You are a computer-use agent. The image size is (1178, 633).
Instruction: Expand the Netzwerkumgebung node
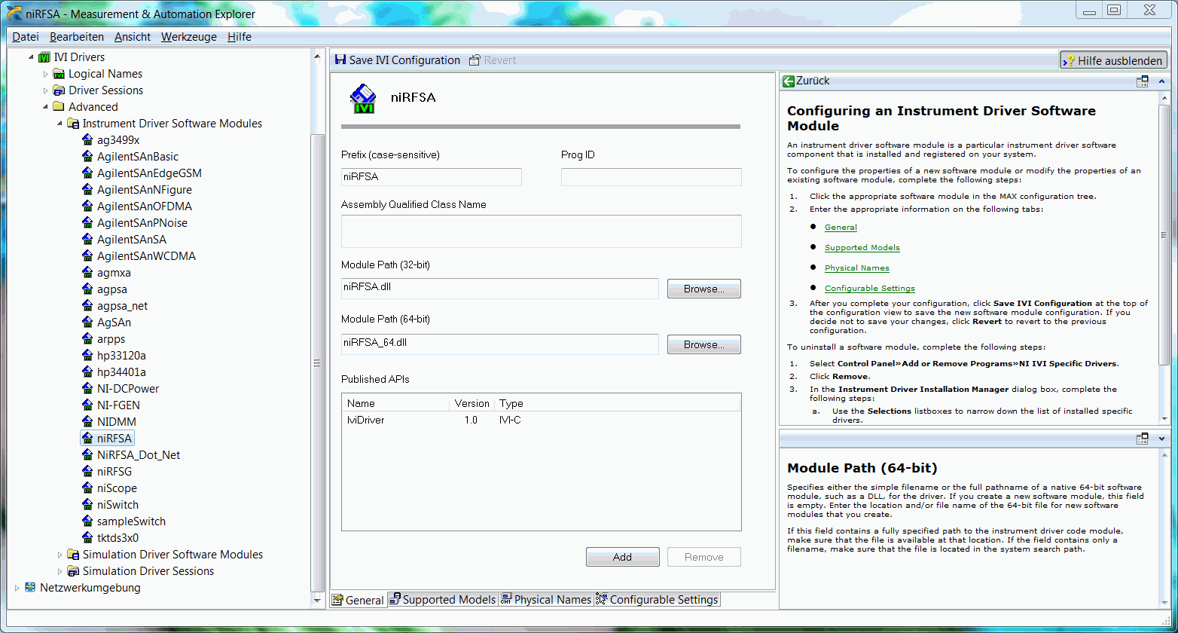pyautogui.click(x=17, y=588)
